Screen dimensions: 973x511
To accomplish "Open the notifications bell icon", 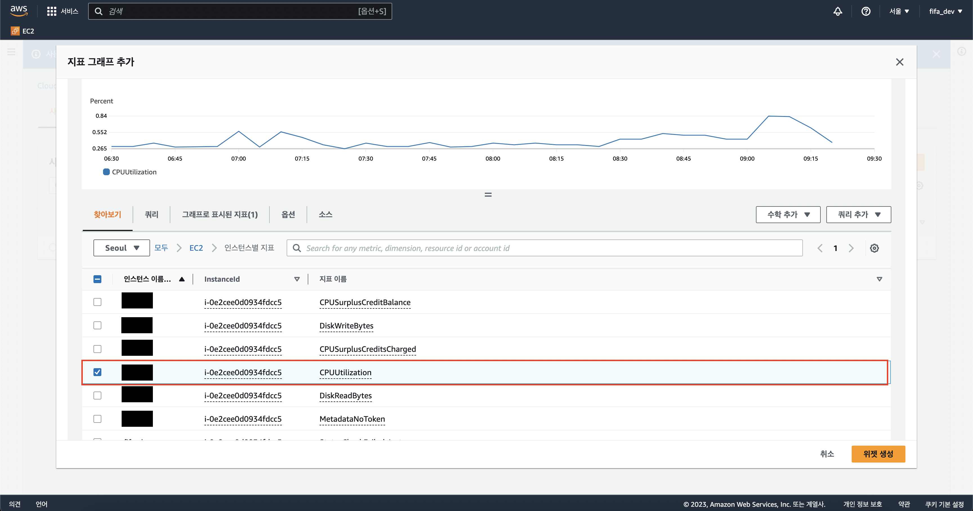I will coord(837,11).
